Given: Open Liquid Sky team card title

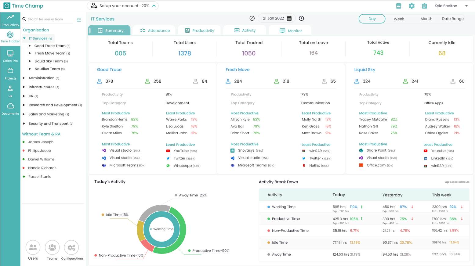Looking at the screenshot, I should coord(364,70).
